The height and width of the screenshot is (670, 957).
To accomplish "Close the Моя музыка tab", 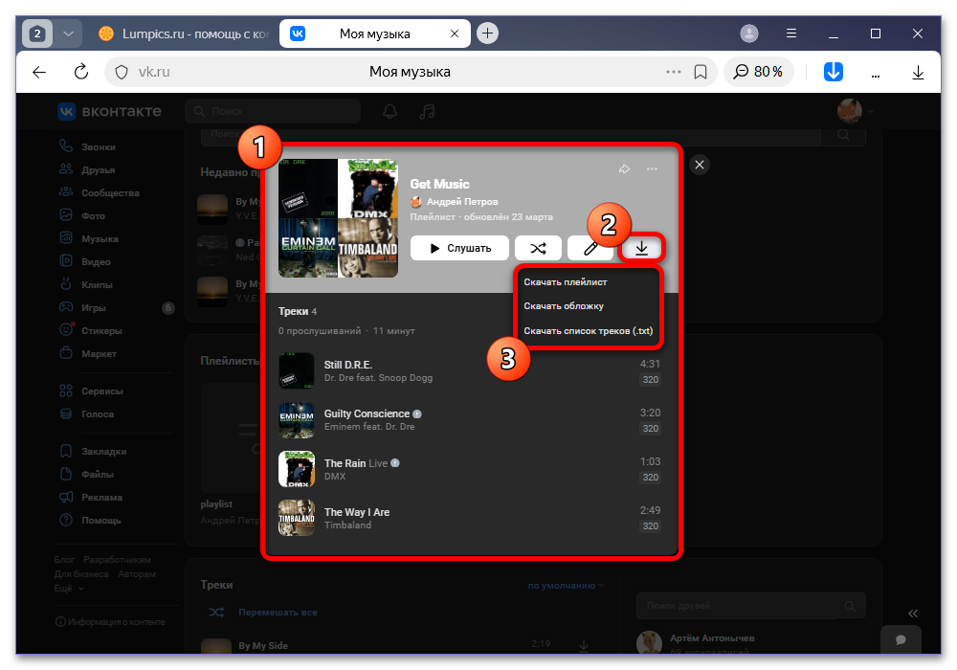I will [x=454, y=33].
